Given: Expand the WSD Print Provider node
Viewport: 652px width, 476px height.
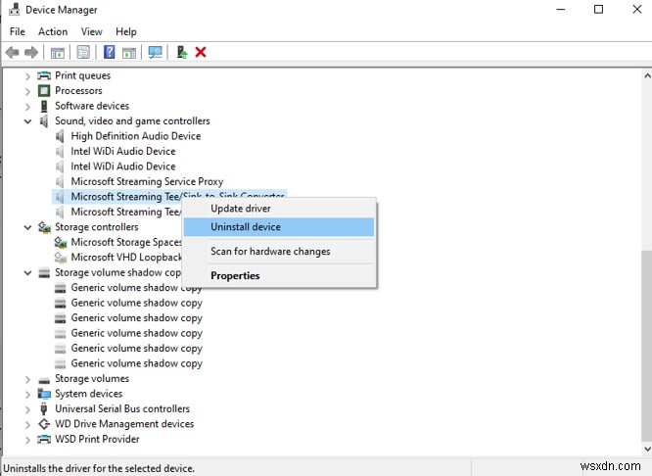Looking at the screenshot, I should 27,440.
